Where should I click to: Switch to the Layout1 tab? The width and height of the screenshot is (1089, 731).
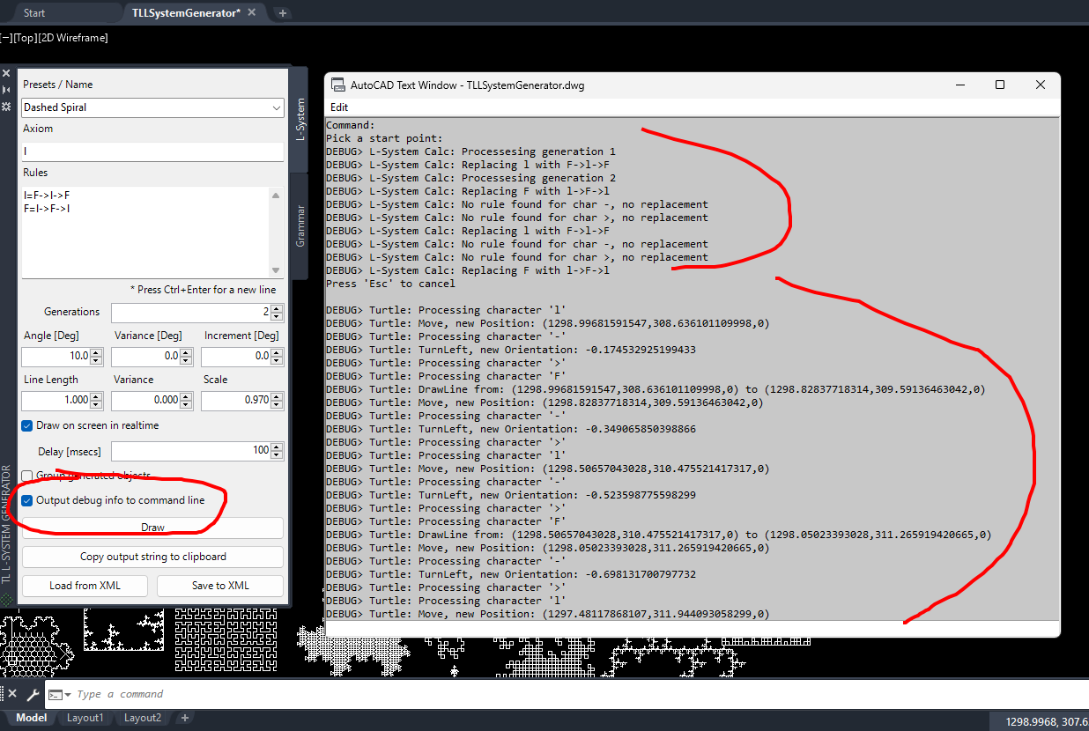click(85, 718)
